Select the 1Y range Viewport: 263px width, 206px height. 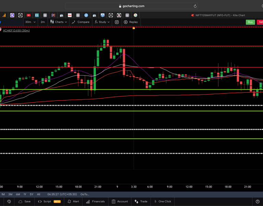[25, 194]
